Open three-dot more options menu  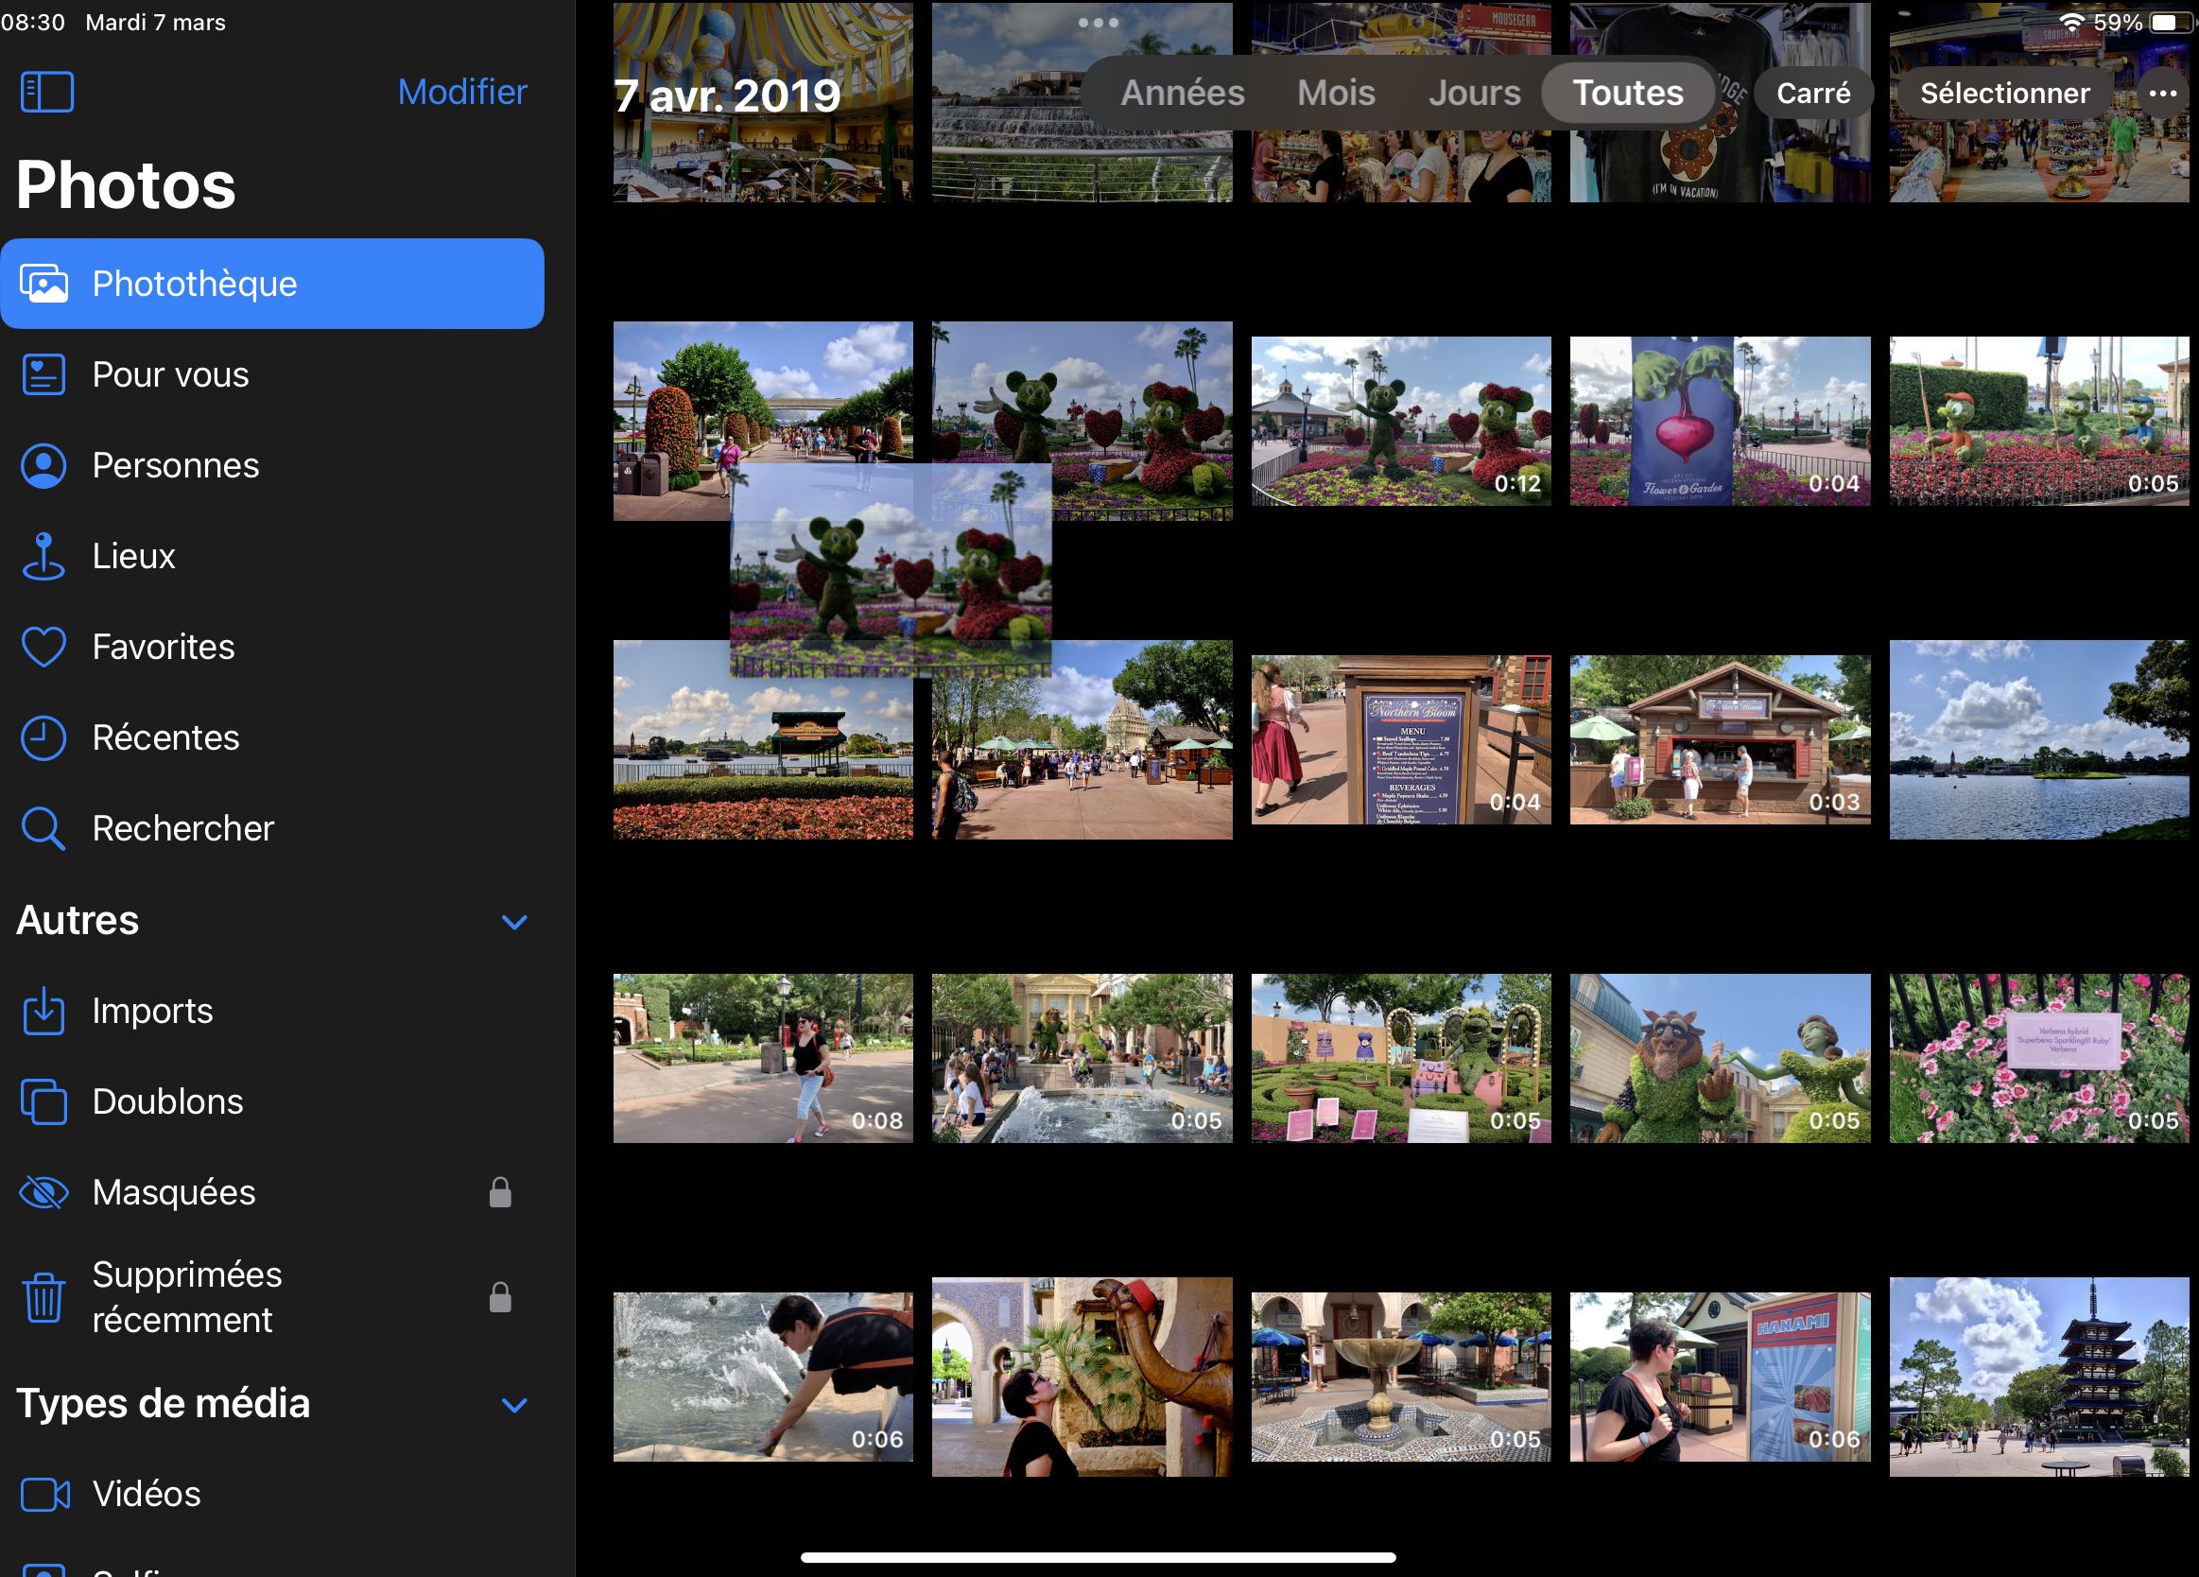coord(2161,94)
